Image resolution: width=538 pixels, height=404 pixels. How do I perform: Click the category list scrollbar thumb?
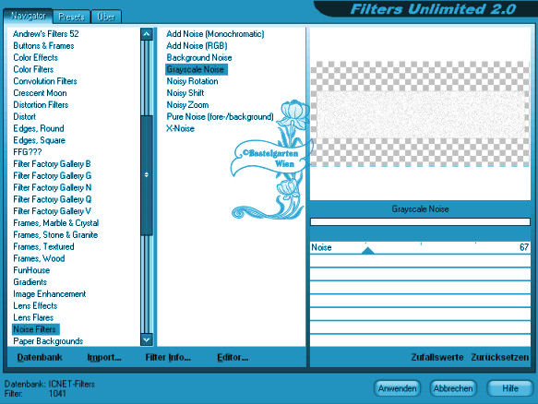coord(147,175)
